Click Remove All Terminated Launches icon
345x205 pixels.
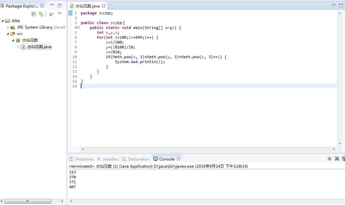tap(343, 159)
